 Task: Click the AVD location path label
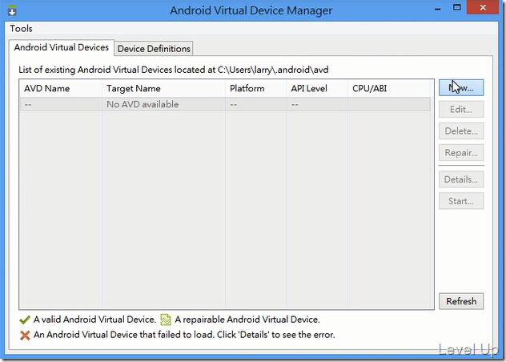pos(174,70)
